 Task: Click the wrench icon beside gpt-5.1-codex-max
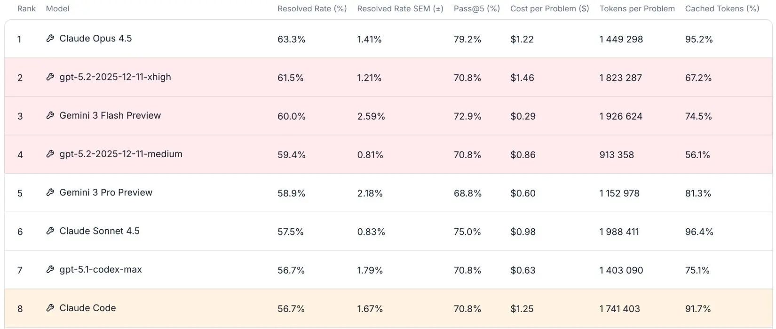coord(50,270)
